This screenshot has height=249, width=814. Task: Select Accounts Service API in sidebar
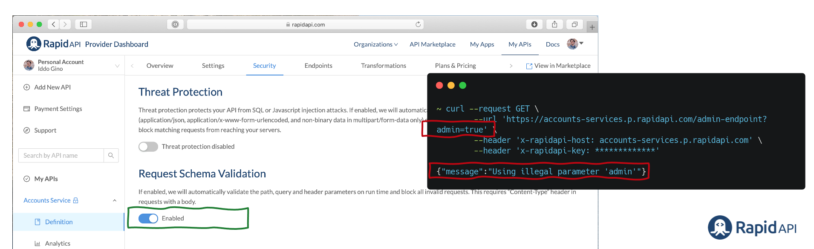pyautogui.click(x=47, y=200)
